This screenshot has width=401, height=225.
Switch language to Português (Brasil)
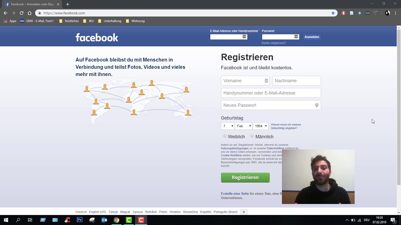(x=226, y=212)
